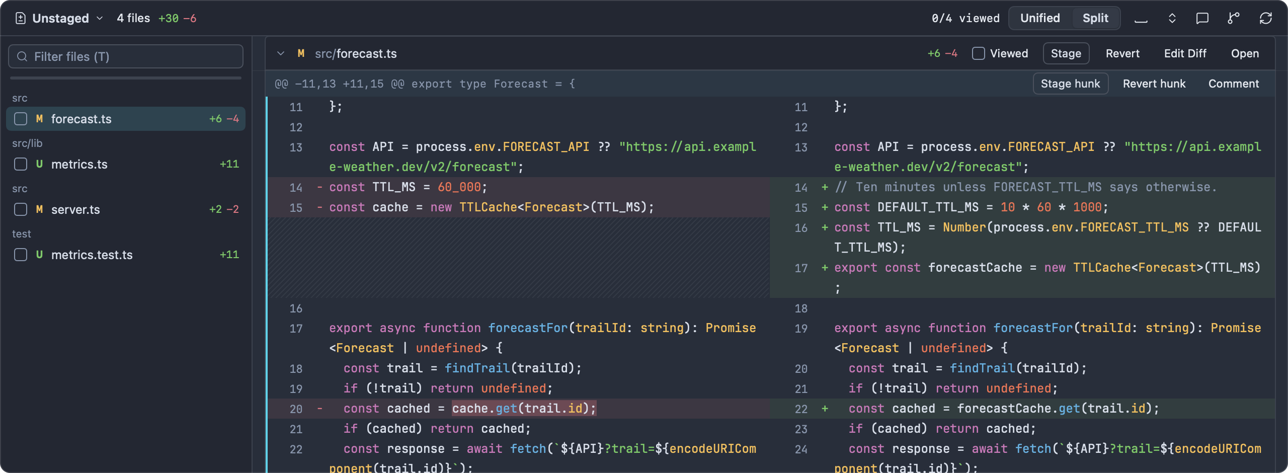
Task: Click the src/lib folder label
Action: 27,143
